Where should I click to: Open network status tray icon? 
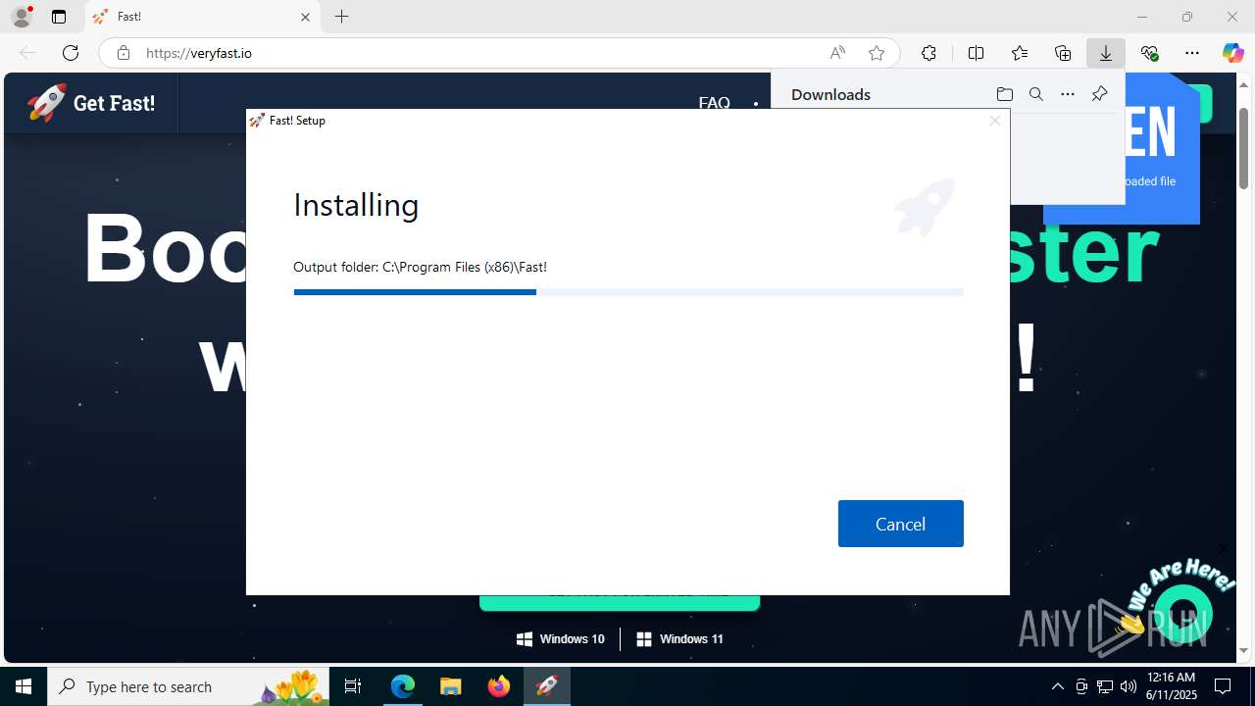[1105, 686]
